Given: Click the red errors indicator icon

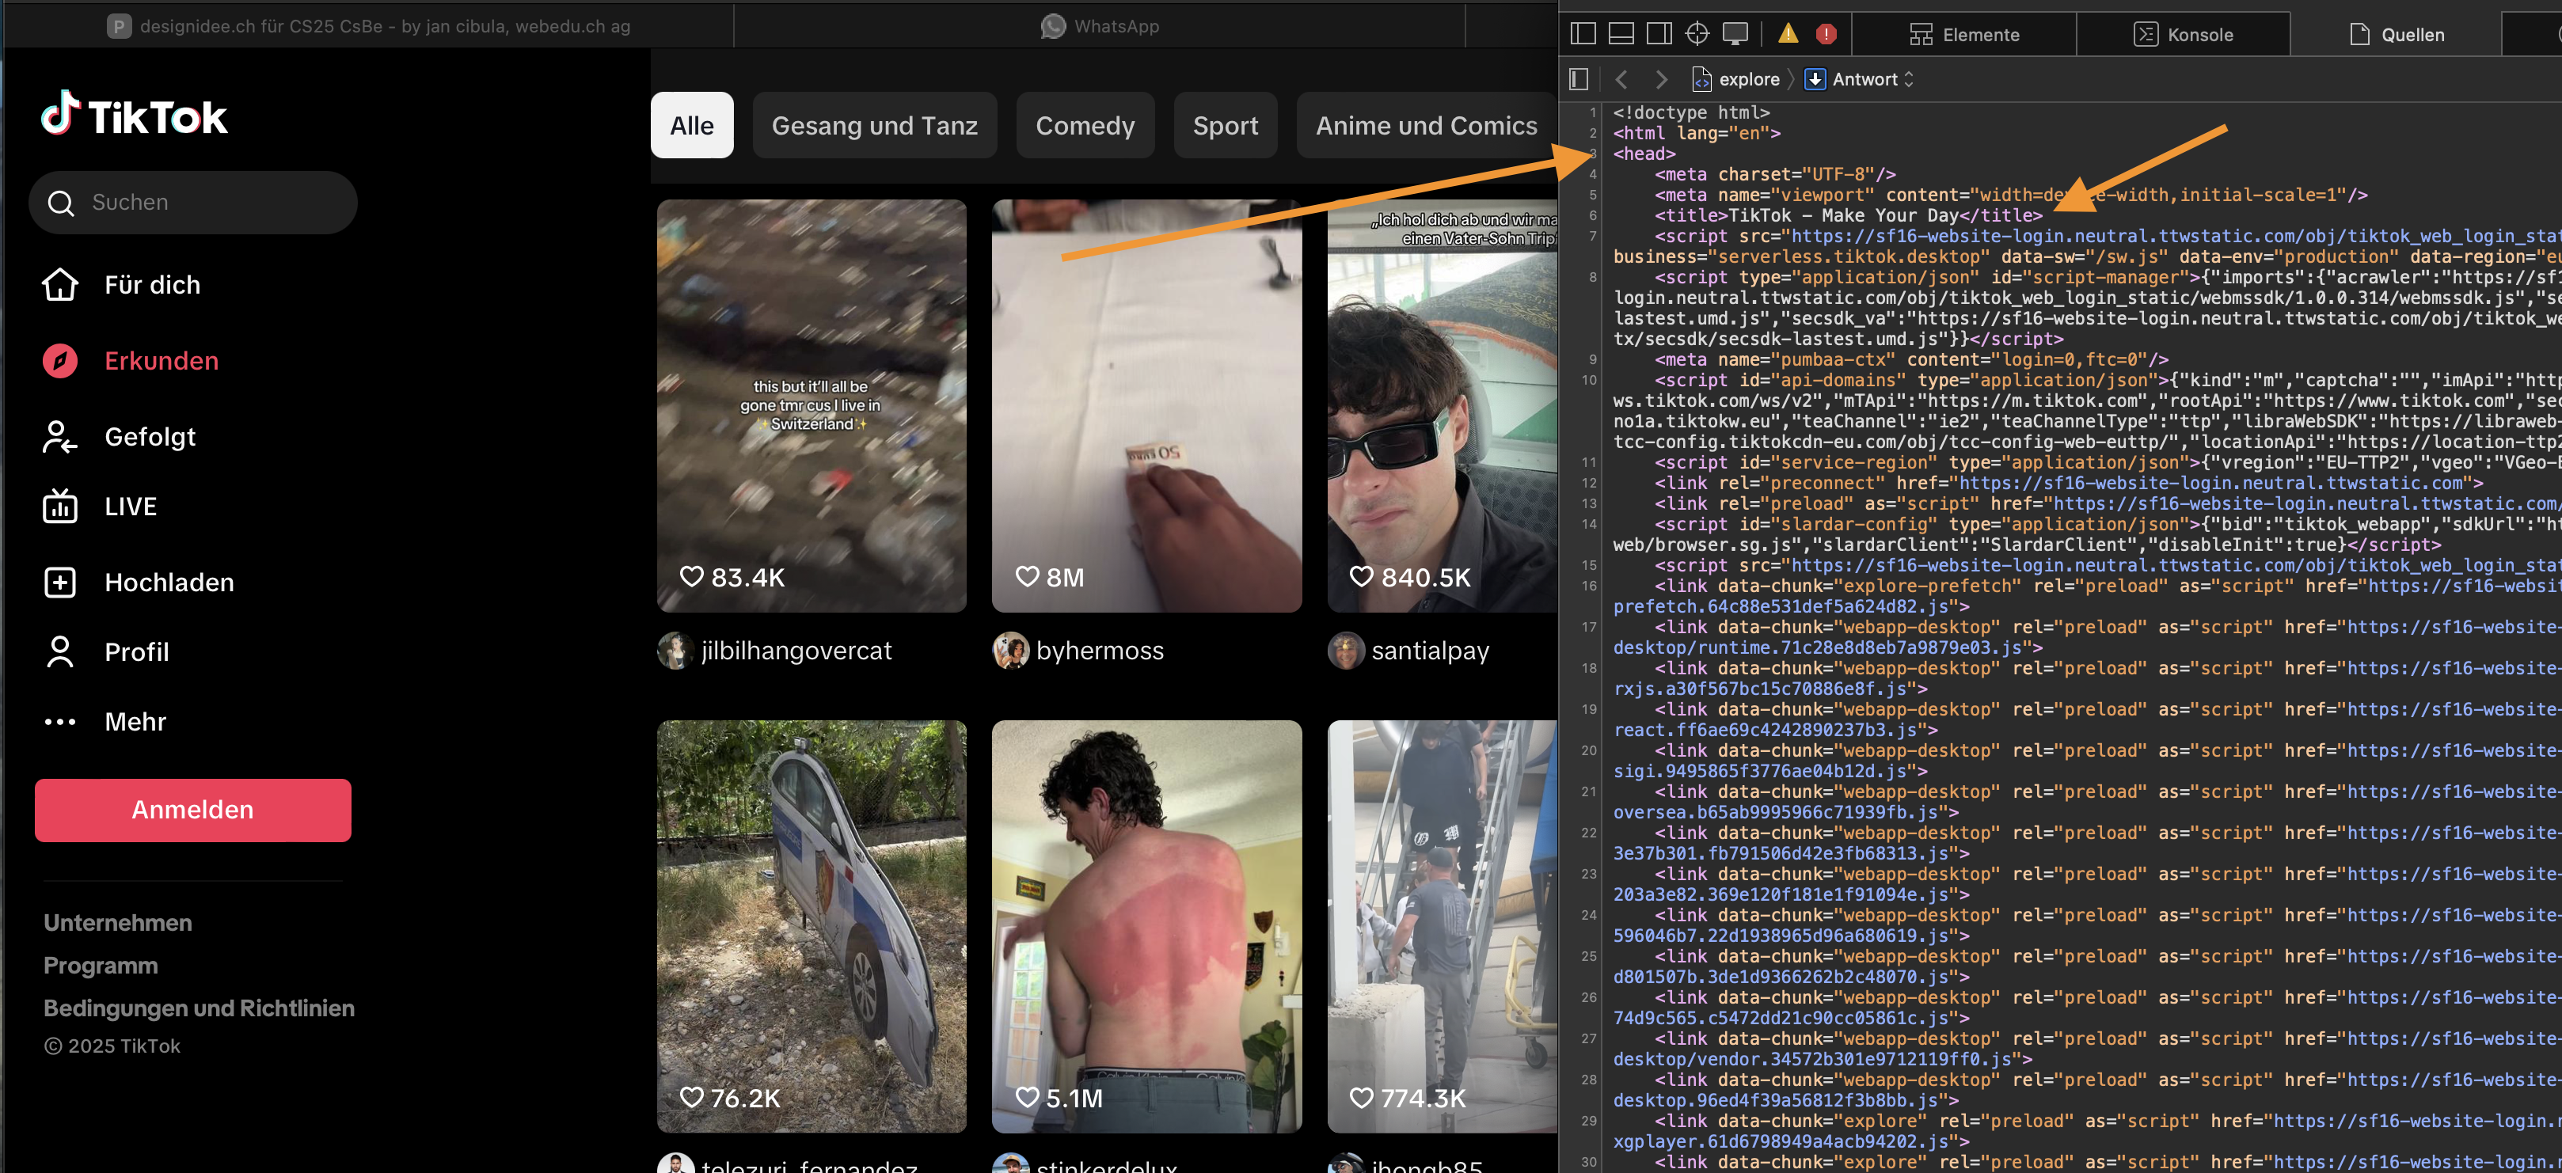Looking at the screenshot, I should [x=1826, y=34].
